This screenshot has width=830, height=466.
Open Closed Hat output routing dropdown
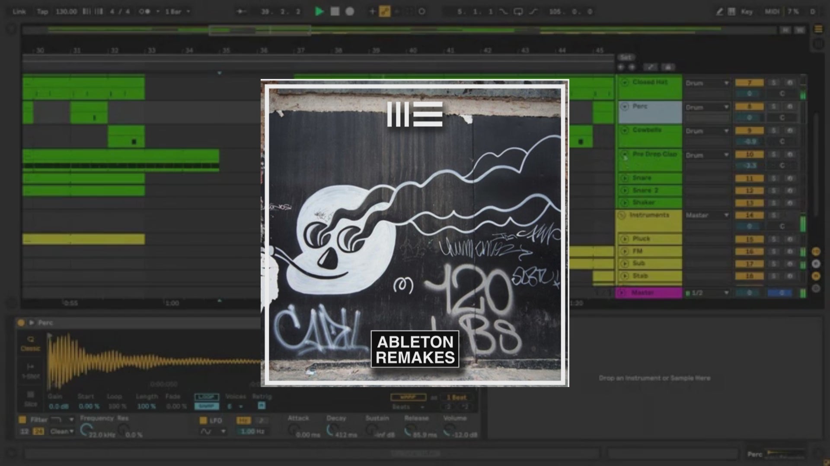point(707,83)
